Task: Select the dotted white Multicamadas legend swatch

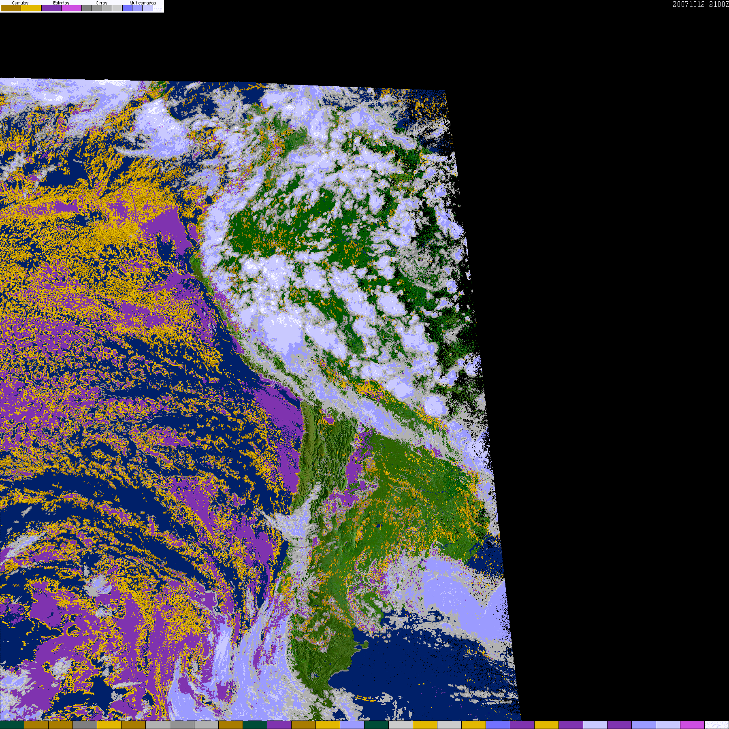Action: [x=158, y=8]
